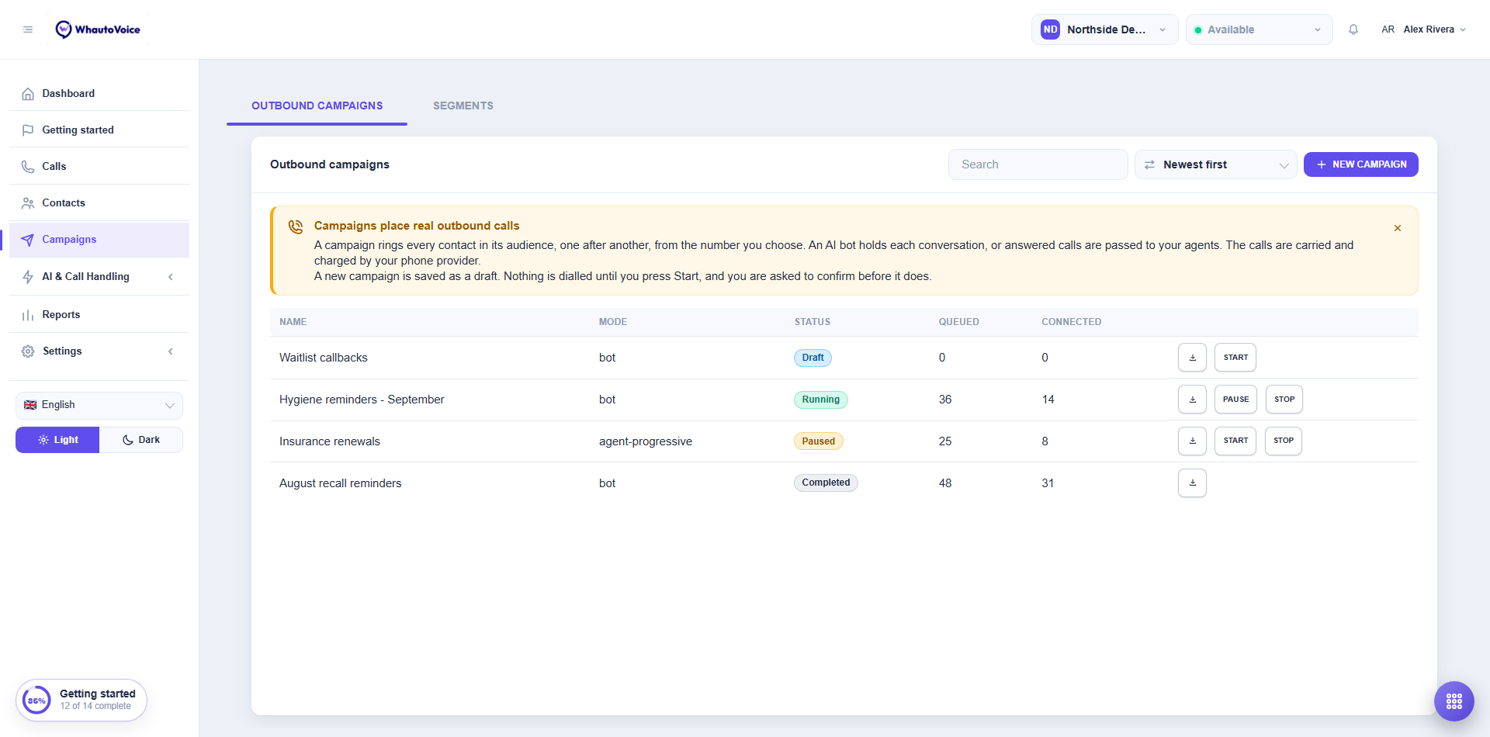The height and width of the screenshot is (737, 1490).
Task: Download the August recall reminders report
Action: tap(1192, 483)
